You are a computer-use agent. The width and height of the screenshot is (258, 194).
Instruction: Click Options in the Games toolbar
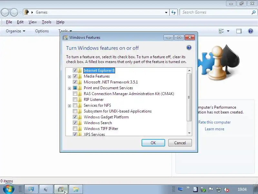point(42,31)
